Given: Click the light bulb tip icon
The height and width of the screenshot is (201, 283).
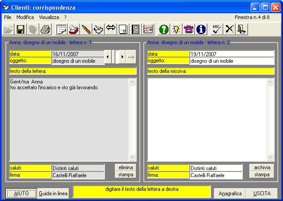Looking at the screenshot, I should (x=176, y=29).
